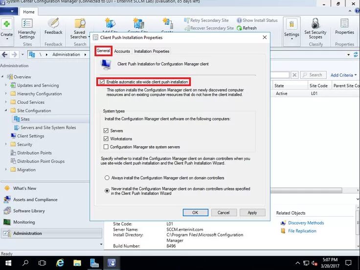
Task: Open File Replication related object link
Action: coord(302,231)
